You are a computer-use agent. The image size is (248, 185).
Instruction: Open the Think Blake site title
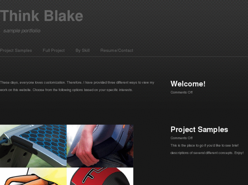[x=41, y=16]
